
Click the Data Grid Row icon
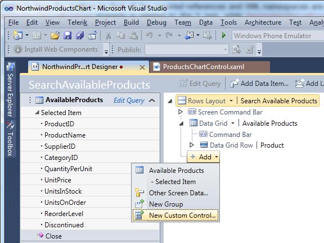tap(204, 145)
